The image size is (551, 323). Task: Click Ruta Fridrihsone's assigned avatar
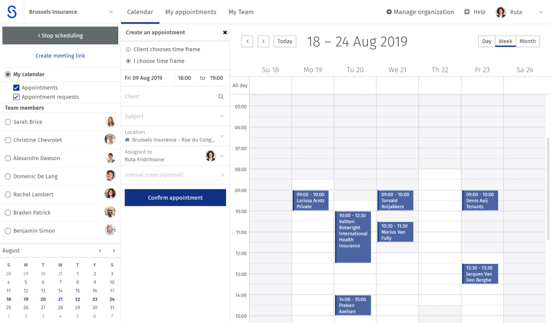point(211,155)
